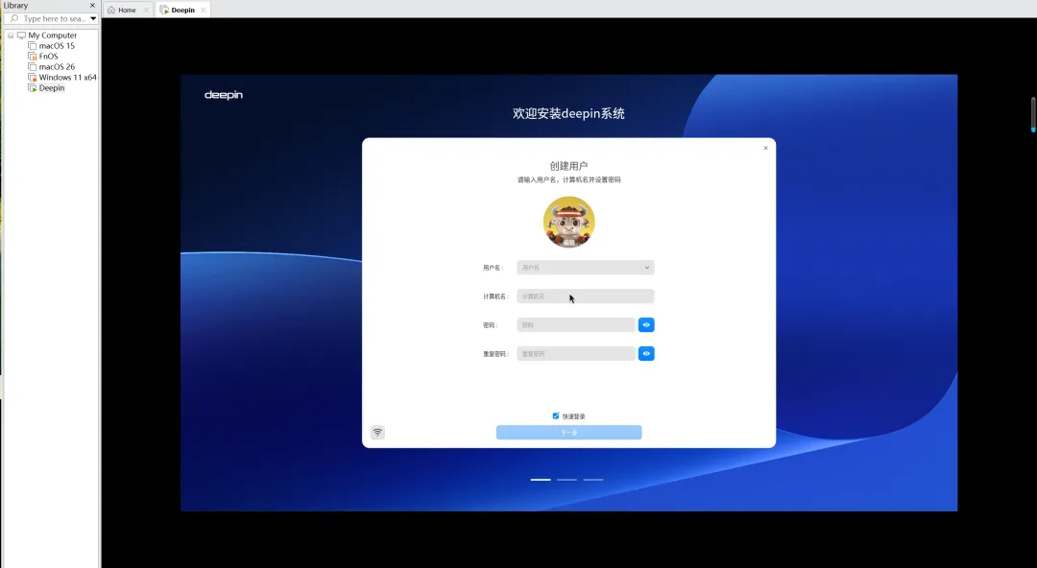The height and width of the screenshot is (568, 1037).
Task: Open the Wi-Fi network icon in installer
Action: pos(377,433)
